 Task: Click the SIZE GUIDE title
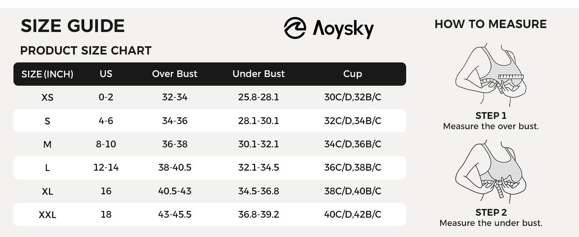73,26
